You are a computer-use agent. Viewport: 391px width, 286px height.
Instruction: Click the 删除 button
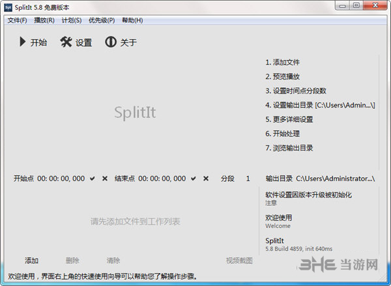pyautogui.click(x=72, y=261)
